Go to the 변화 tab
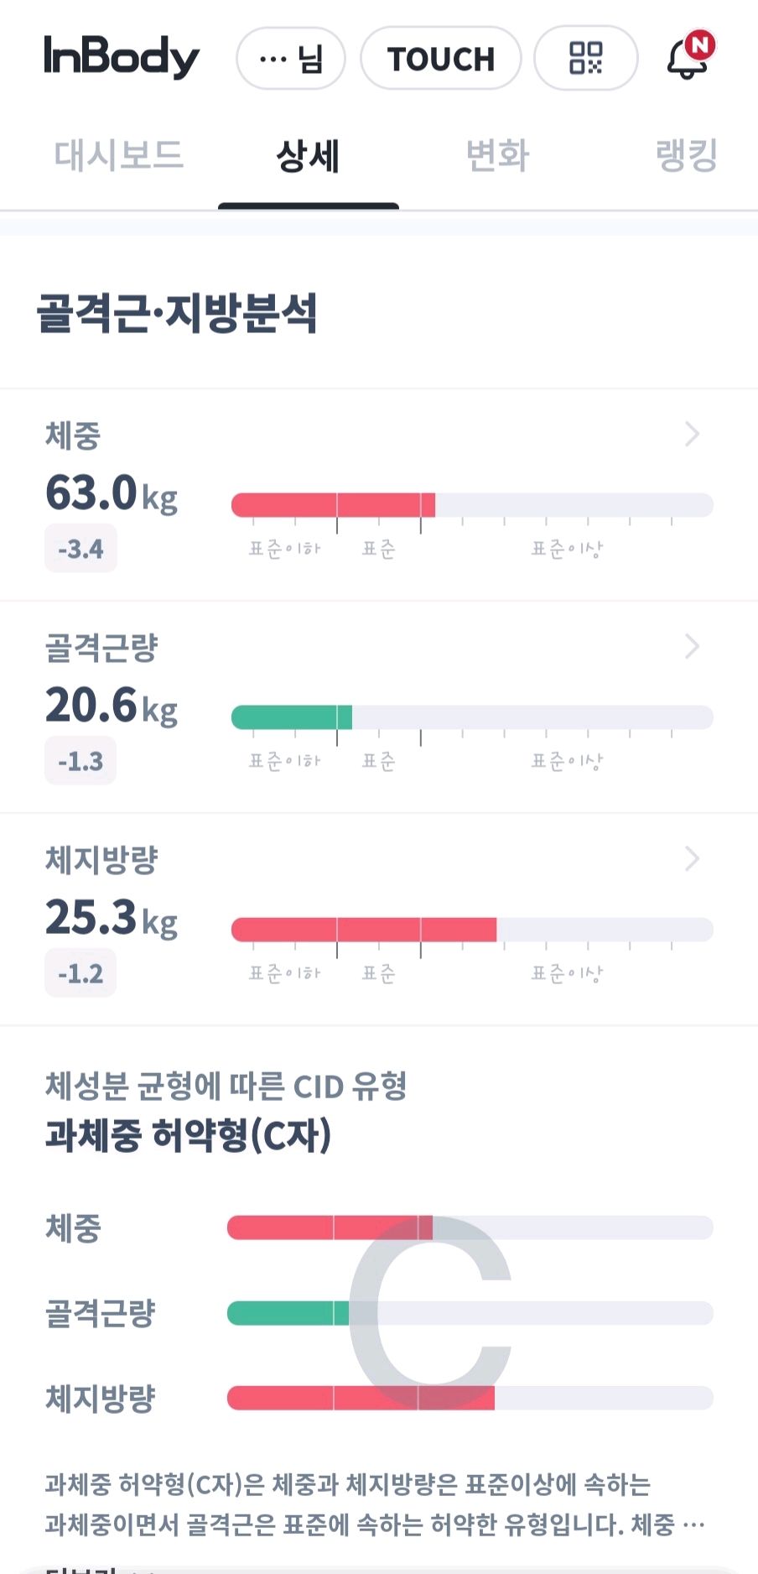The height and width of the screenshot is (1574, 758). (x=497, y=156)
